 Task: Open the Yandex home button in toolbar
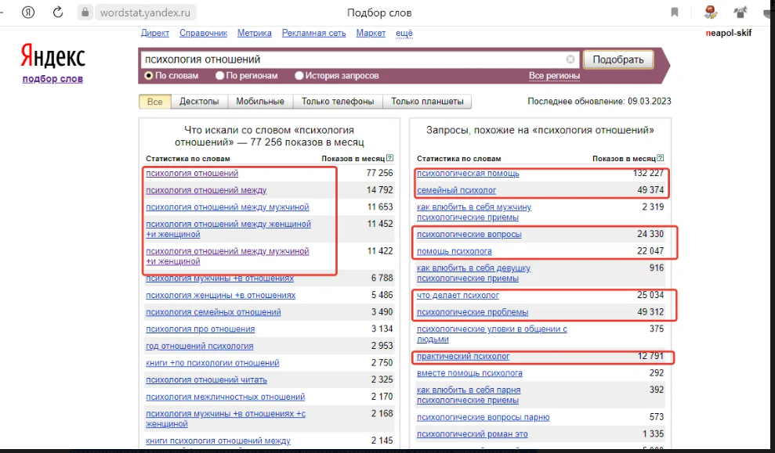(x=28, y=13)
